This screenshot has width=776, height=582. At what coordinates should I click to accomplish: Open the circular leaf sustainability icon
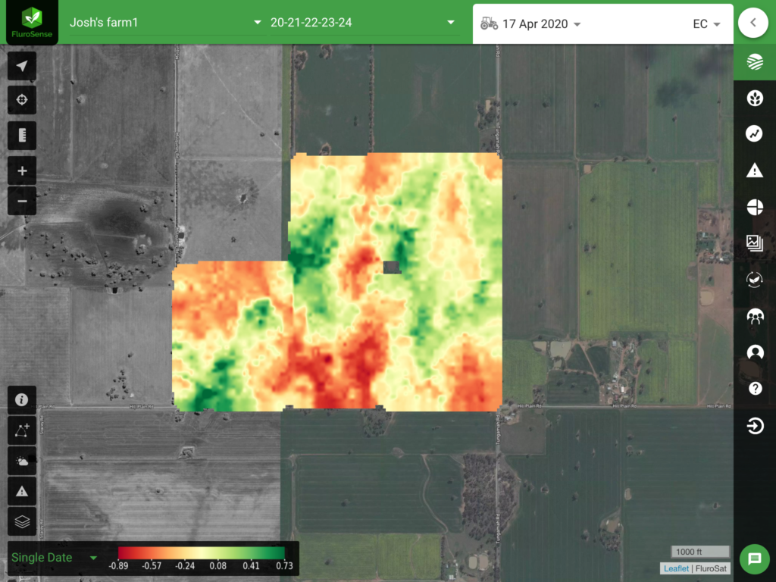755,280
